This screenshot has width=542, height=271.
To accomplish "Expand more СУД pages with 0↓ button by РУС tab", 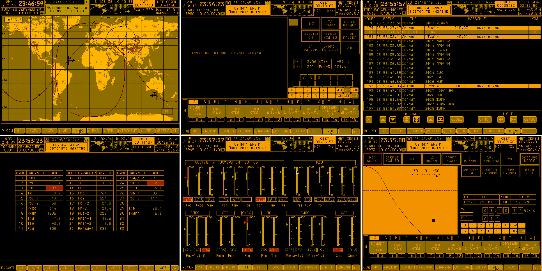I will pos(355,131).
